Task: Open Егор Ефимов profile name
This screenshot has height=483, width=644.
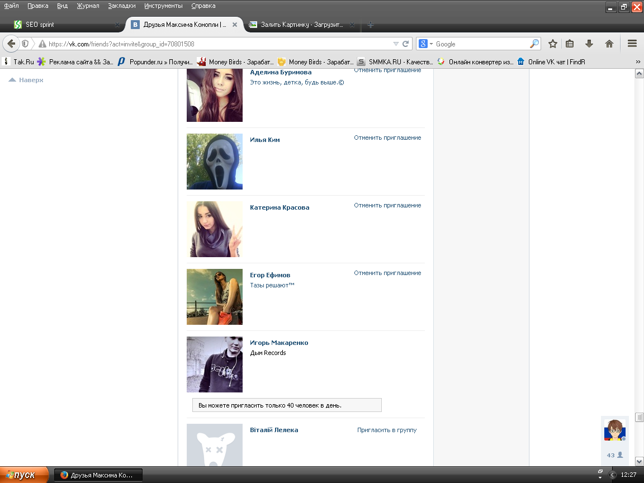Action: (x=270, y=275)
